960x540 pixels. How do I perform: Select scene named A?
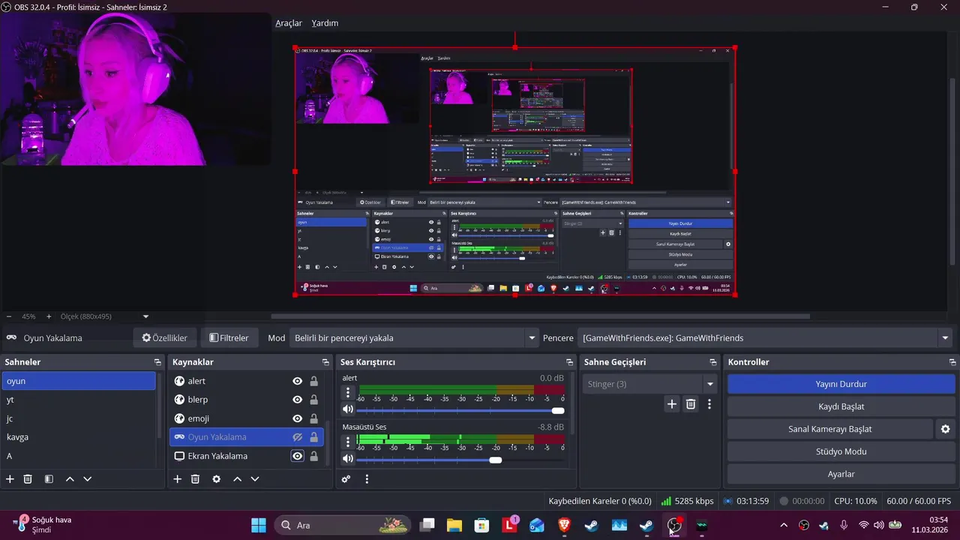coord(78,456)
